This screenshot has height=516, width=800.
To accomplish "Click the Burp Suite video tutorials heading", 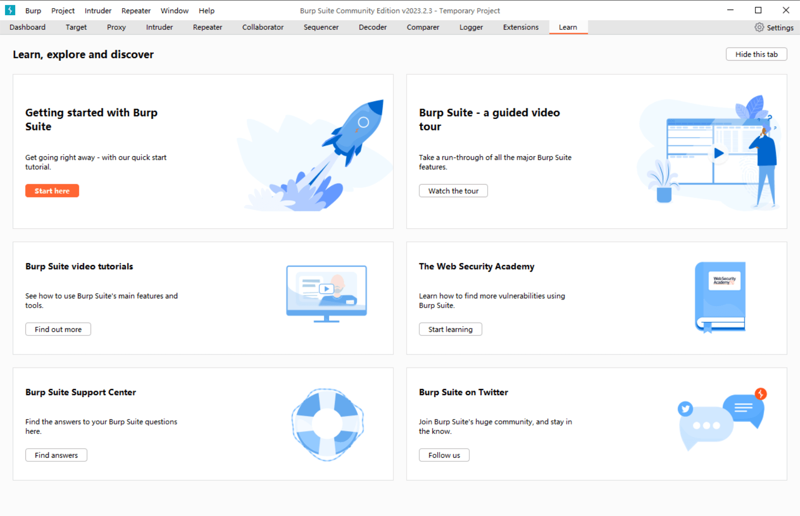I will tap(79, 267).
